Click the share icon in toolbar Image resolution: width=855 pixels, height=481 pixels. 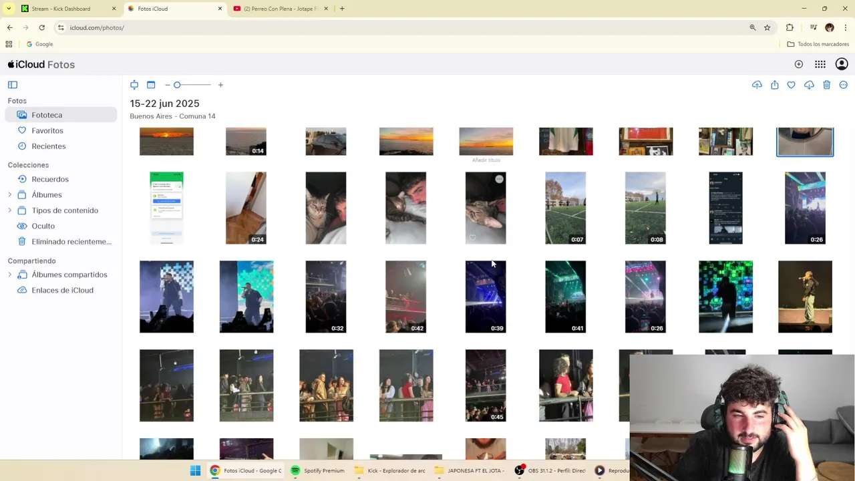(774, 85)
